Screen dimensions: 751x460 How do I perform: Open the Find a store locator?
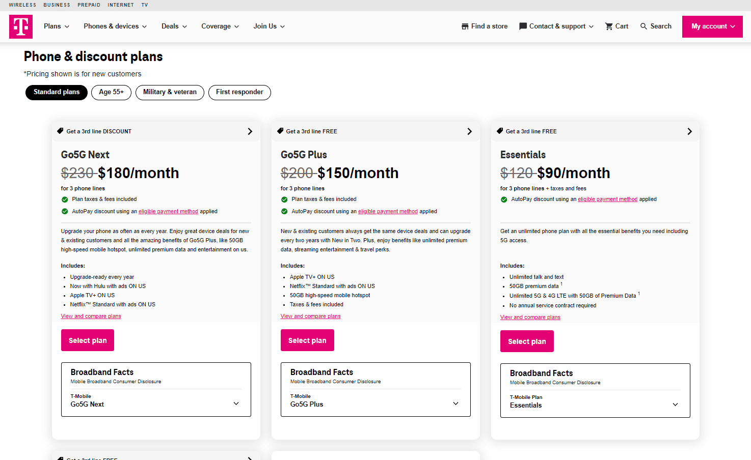[485, 26]
